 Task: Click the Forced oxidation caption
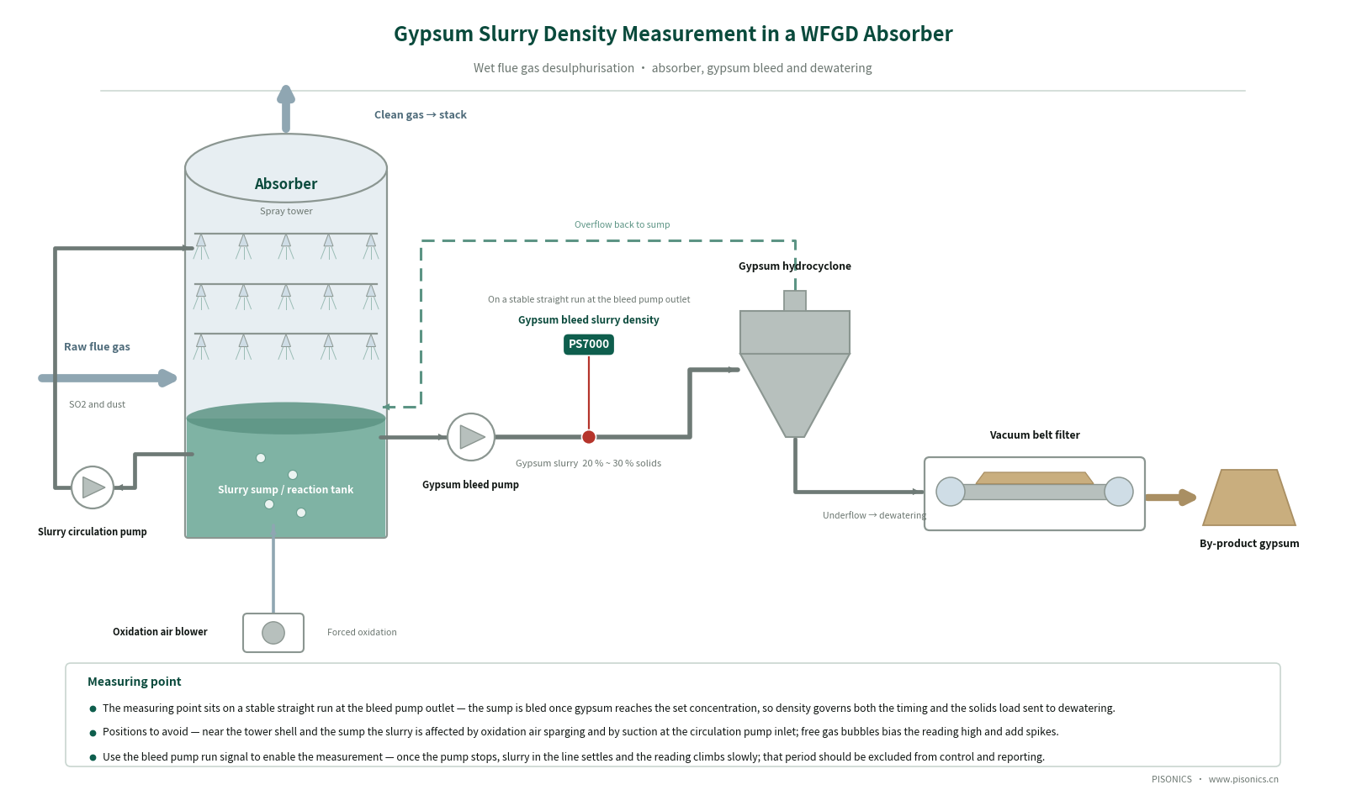click(x=362, y=632)
